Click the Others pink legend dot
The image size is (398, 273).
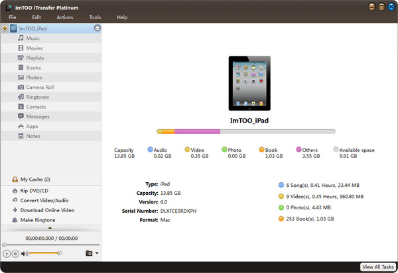coord(298,149)
